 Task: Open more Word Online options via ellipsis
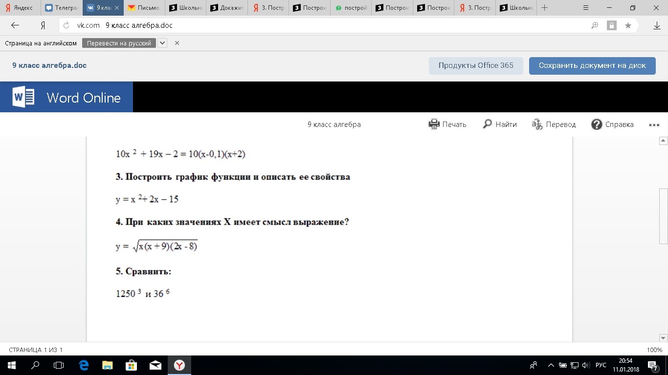pos(654,125)
